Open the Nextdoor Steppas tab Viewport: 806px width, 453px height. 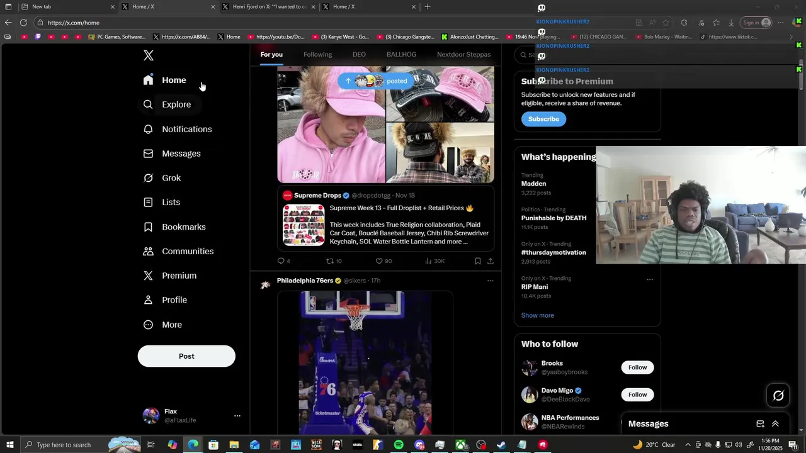click(464, 55)
